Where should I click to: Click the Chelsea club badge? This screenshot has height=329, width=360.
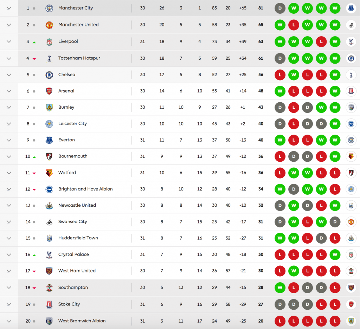pyautogui.click(x=49, y=75)
